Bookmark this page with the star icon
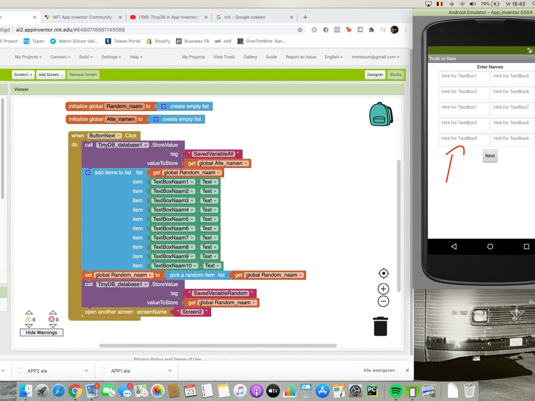Screen dimensions: 535x401 click(x=300, y=29)
